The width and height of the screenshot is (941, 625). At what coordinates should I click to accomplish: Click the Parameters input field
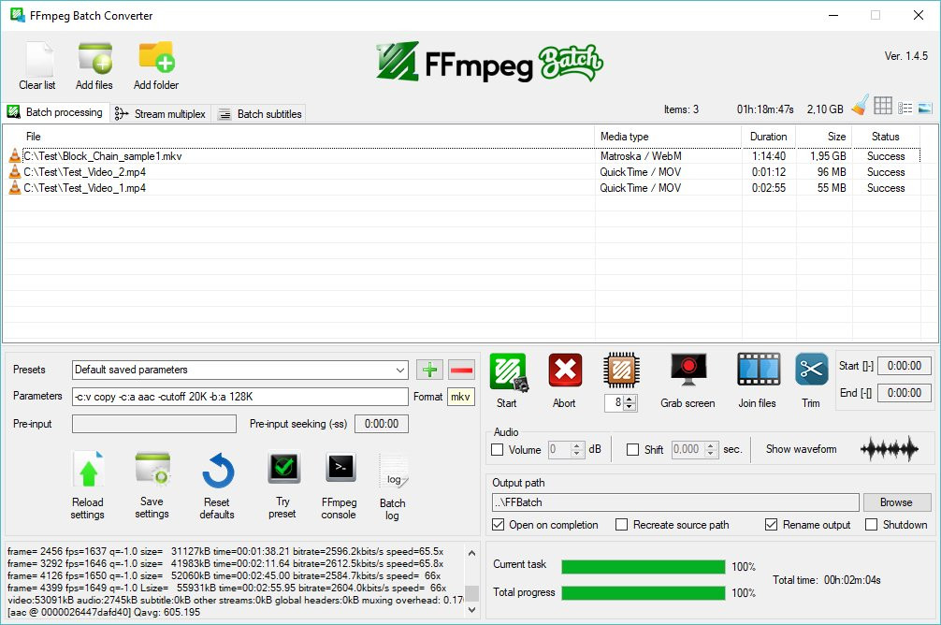(x=240, y=397)
